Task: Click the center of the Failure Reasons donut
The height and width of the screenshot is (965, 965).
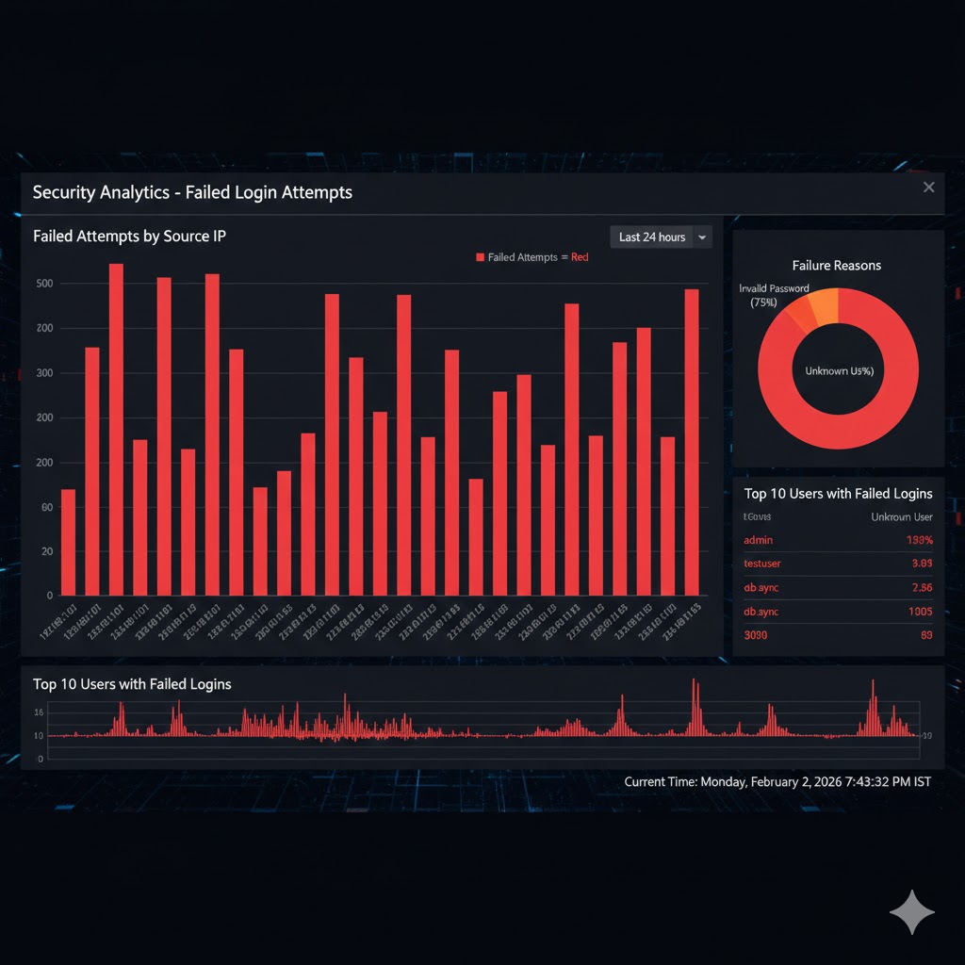Action: pyautogui.click(x=837, y=370)
